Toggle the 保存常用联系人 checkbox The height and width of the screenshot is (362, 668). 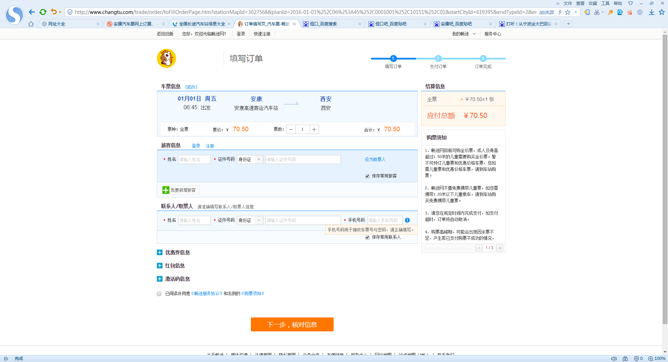pos(367,237)
